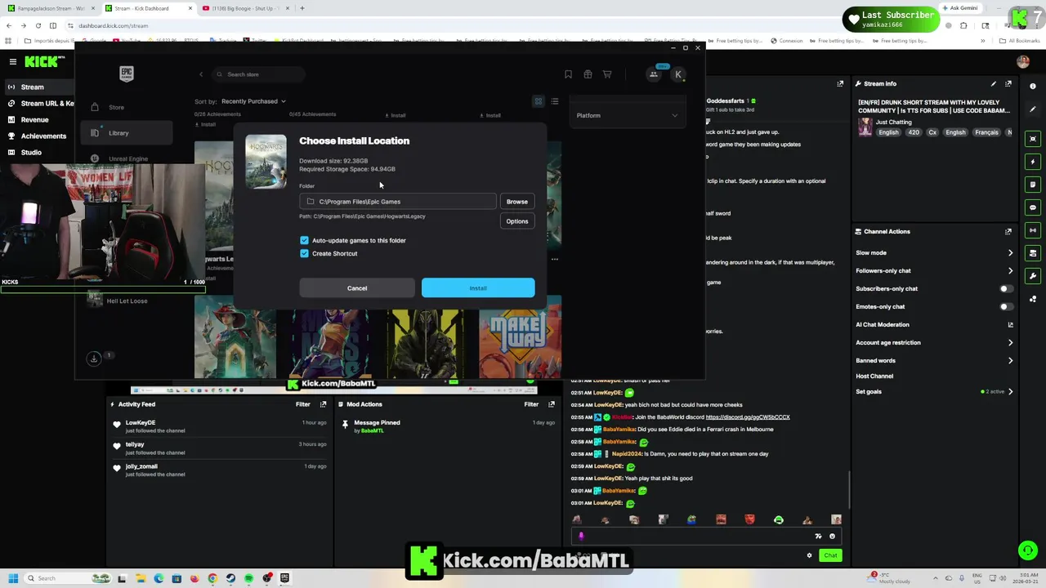The width and height of the screenshot is (1046, 588).
Task: Click the Windows Start button
Action: 13,578
